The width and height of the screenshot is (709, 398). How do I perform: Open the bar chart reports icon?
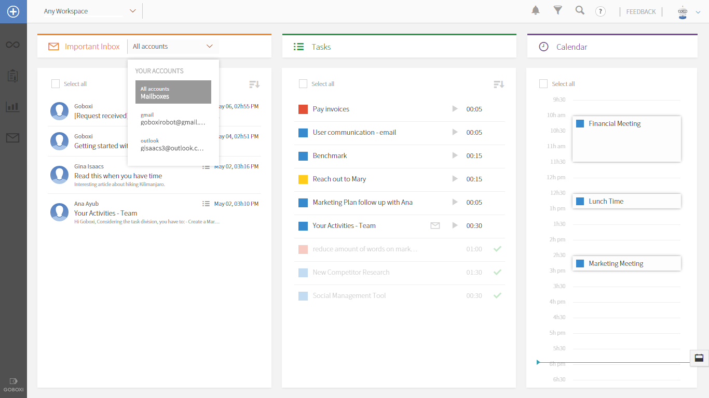pos(13,107)
